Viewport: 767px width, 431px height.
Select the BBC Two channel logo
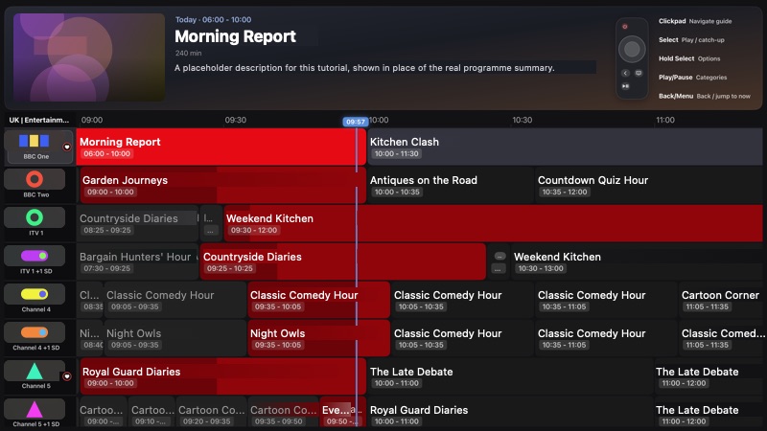tap(35, 179)
